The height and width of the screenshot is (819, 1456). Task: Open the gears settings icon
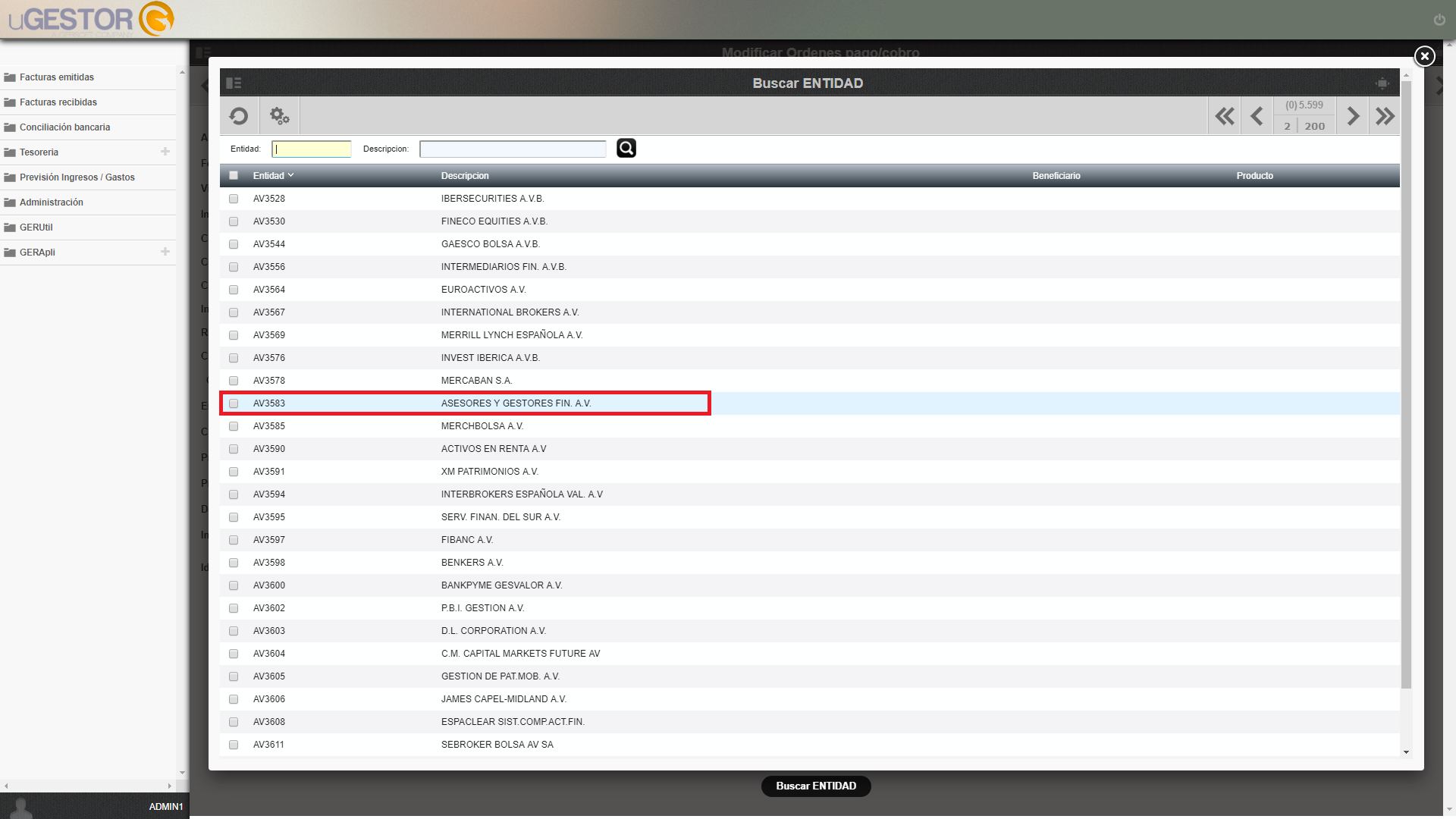280,116
